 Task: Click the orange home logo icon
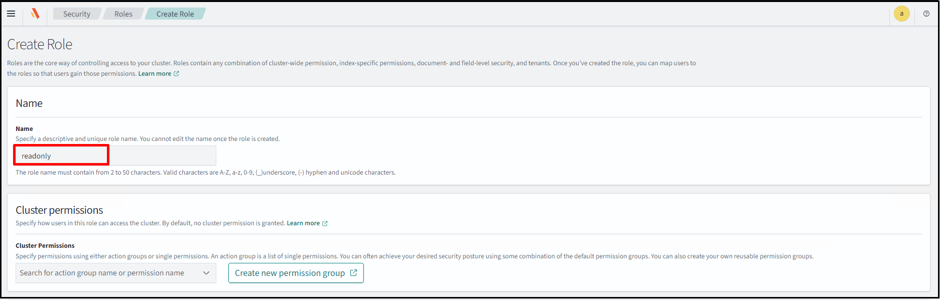coord(35,14)
